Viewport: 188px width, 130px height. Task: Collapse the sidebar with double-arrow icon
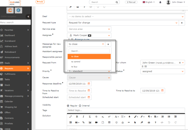28,17
